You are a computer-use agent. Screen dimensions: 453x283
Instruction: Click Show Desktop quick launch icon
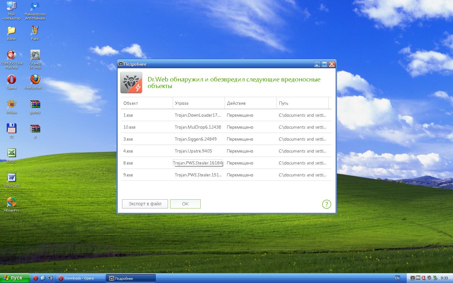[50, 278]
